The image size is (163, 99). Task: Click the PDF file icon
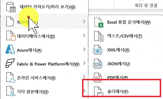pyautogui.click(x=98, y=78)
